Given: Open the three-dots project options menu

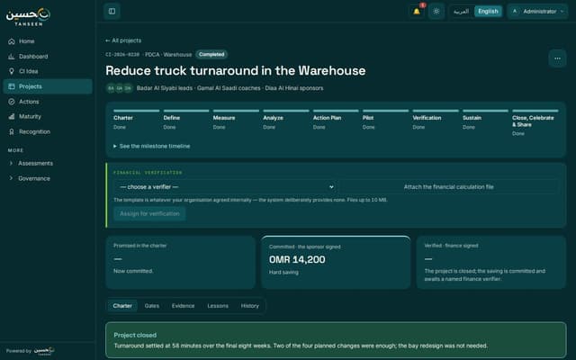Looking at the screenshot, I should click(557, 58).
